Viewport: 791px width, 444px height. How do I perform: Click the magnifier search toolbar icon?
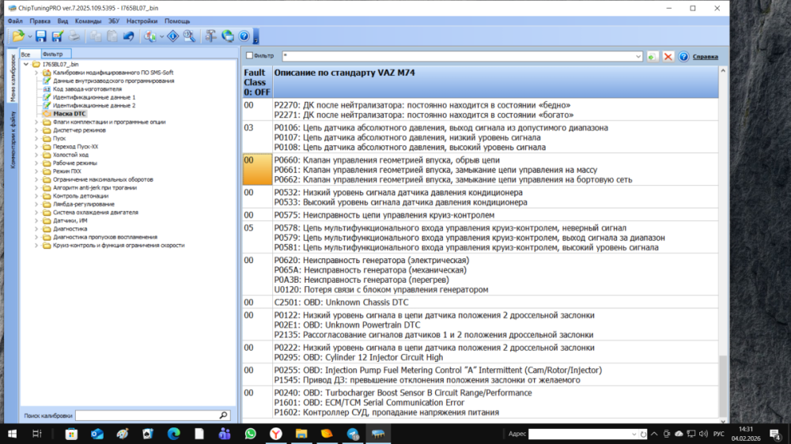click(189, 36)
